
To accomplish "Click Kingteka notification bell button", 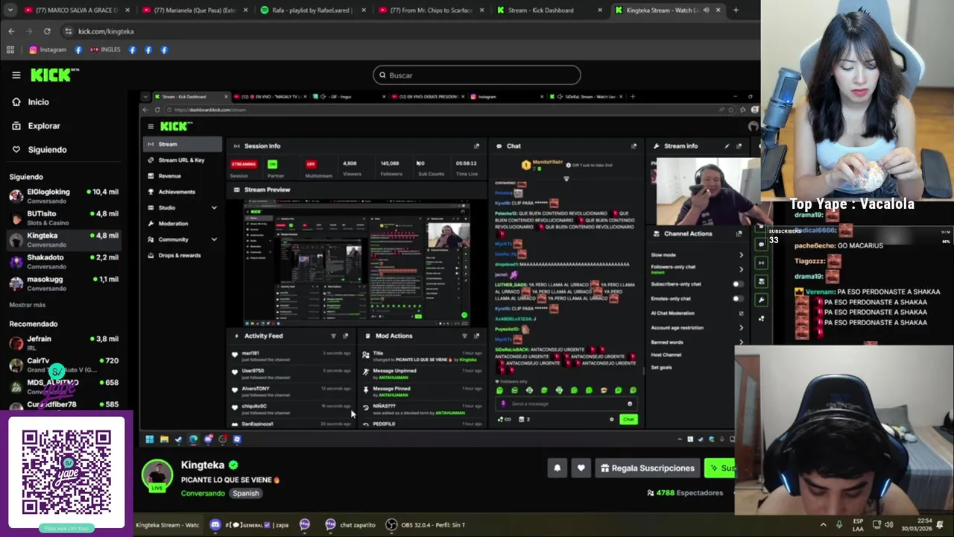I will 557,468.
